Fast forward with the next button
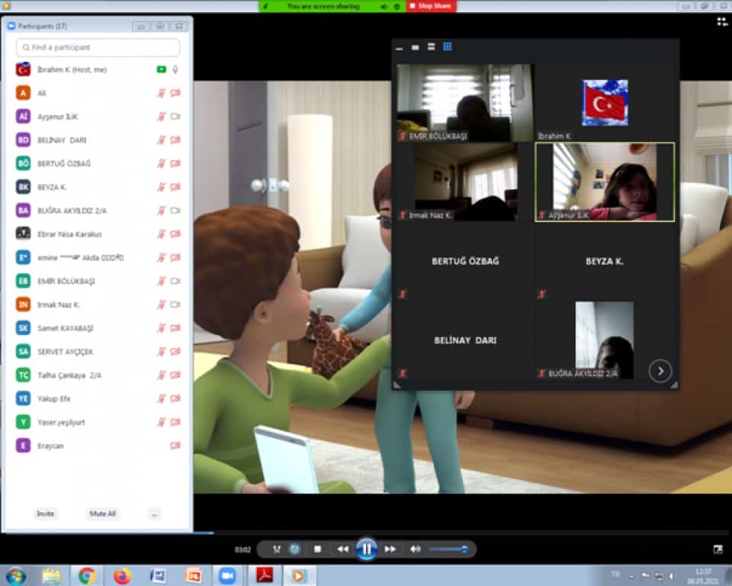Screen dimensions: 732x586 [x=390, y=549]
